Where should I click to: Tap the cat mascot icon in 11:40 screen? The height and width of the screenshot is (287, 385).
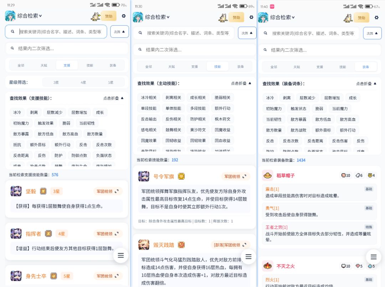pyautogui.click(x=348, y=18)
